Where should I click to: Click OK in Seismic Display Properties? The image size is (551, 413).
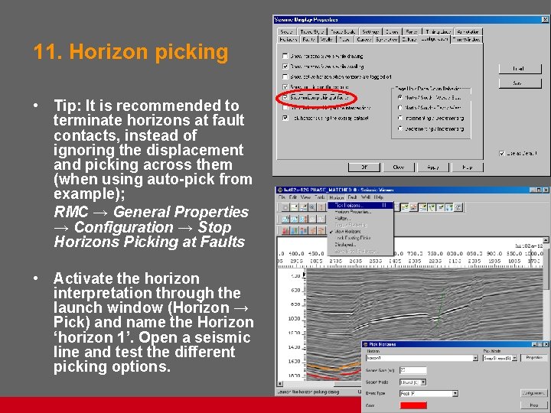(364, 167)
